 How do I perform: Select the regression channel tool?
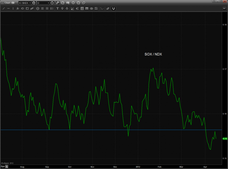[32, 8]
